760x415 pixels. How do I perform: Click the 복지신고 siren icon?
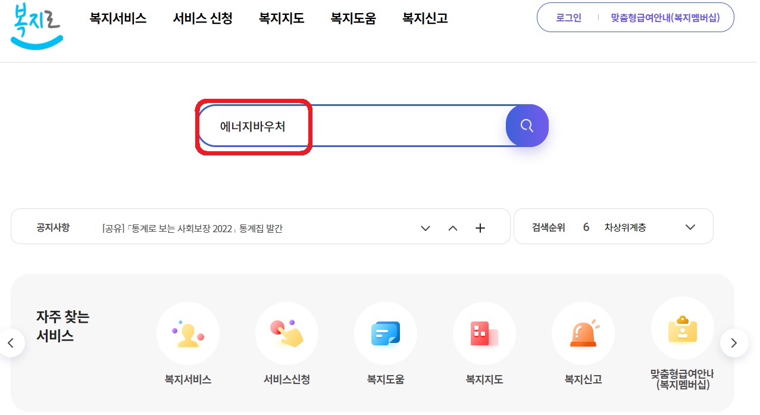[583, 333]
